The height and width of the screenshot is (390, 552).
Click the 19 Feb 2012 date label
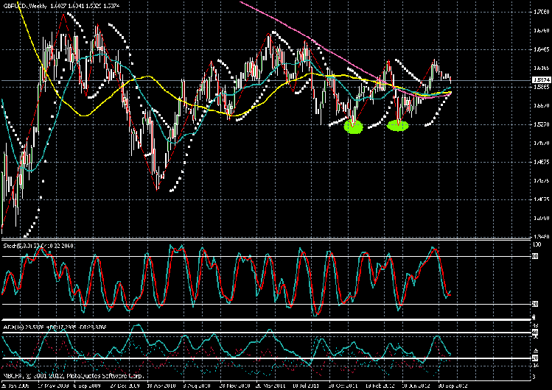(x=380, y=386)
